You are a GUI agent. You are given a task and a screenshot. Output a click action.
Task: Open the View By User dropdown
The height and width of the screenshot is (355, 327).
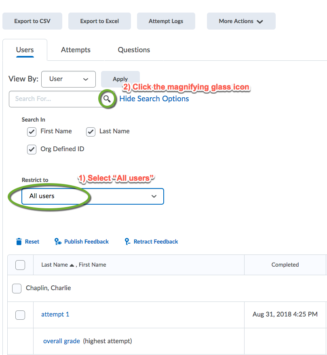68,79
